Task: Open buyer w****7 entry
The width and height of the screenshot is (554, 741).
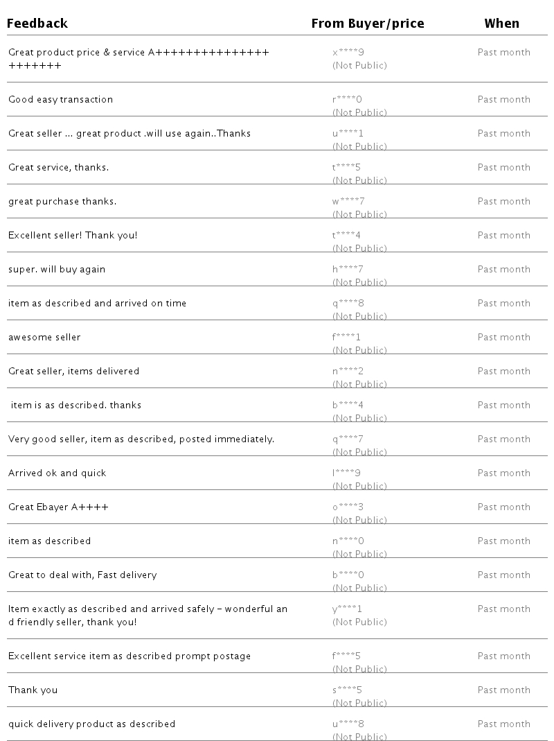Action: pos(348,201)
